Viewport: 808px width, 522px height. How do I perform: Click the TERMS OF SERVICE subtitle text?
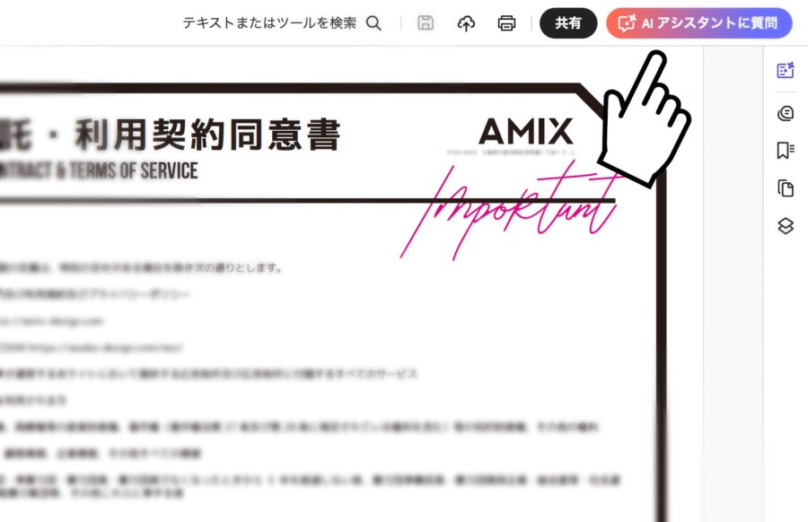[134, 170]
